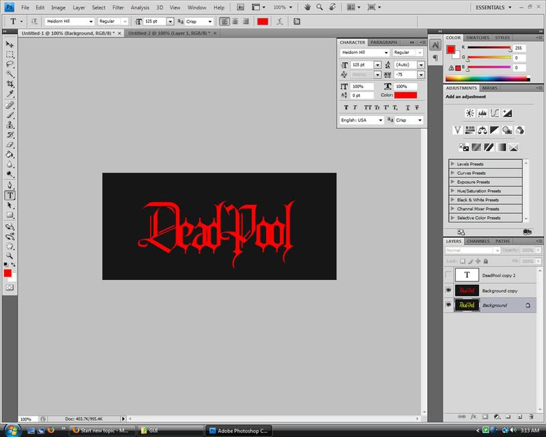Screen dimensions: 546x437
Task: Switch to the Paragraph tab
Action: point(384,42)
